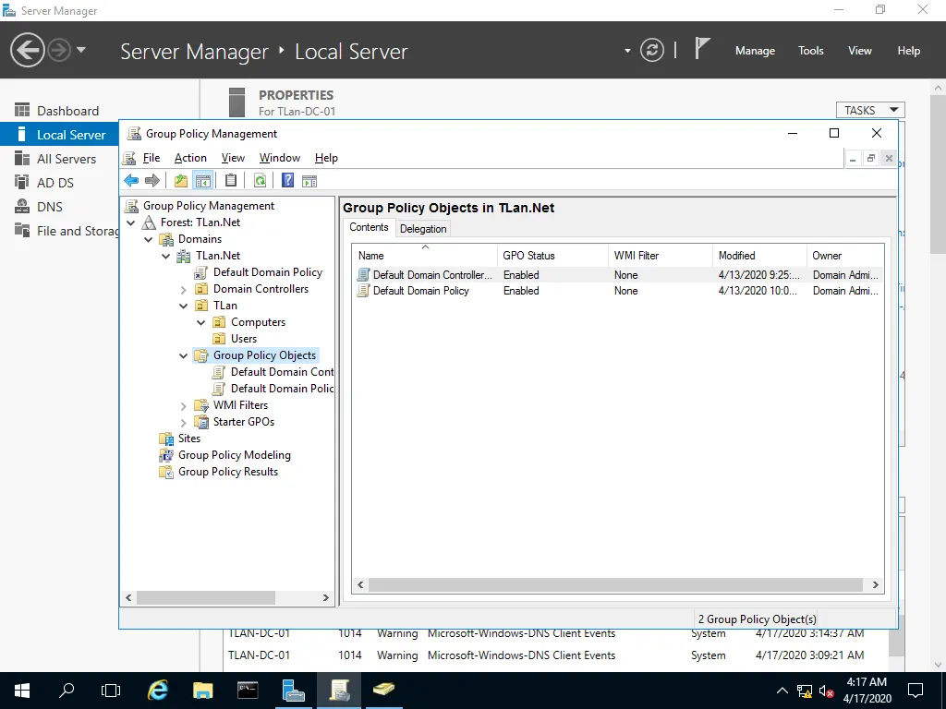This screenshot has width=946, height=709.
Task: Expand the Domain Controllers node
Action: (184, 289)
